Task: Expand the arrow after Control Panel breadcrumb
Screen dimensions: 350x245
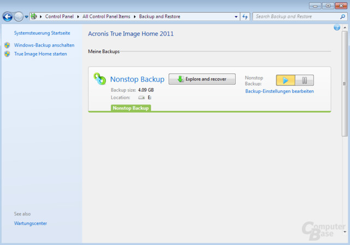Action: (78, 16)
